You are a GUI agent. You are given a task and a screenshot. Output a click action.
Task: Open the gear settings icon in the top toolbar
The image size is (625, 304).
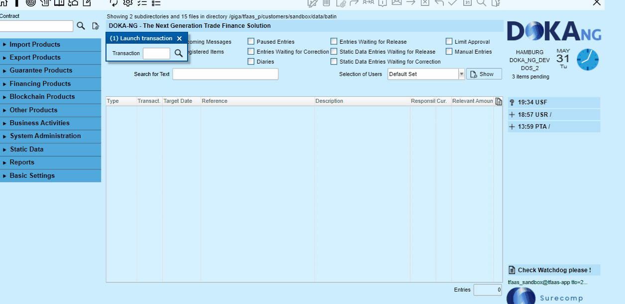[x=128, y=2]
